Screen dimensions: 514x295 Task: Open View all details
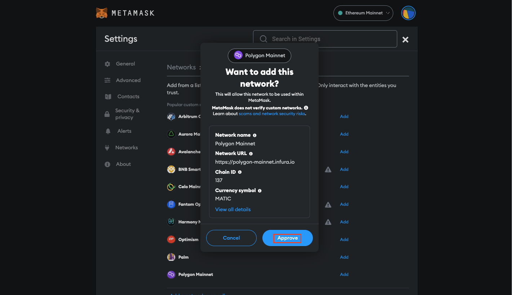pos(232,209)
